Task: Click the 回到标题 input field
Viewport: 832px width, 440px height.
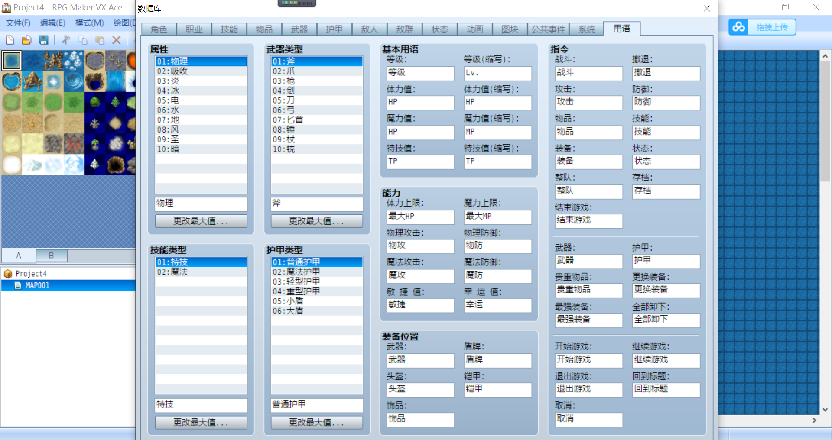Action: pos(666,390)
